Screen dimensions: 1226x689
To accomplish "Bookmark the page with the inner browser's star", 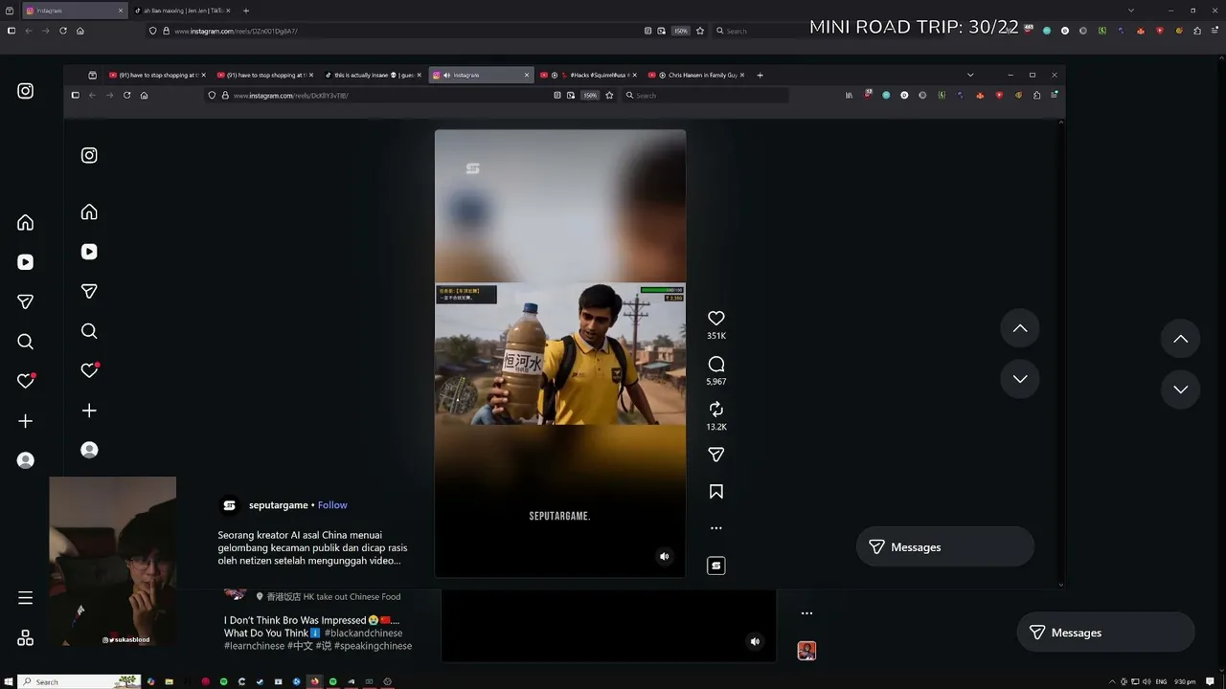I will [609, 96].
